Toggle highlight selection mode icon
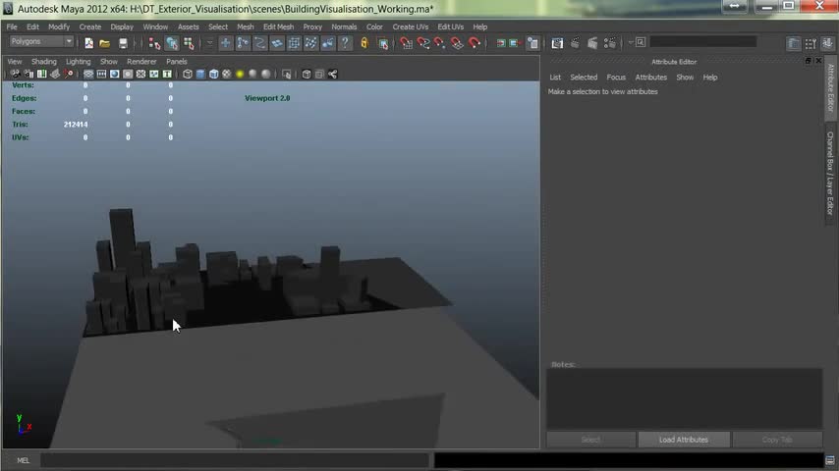Screen dimensions: 839x471 click(383, 43)
